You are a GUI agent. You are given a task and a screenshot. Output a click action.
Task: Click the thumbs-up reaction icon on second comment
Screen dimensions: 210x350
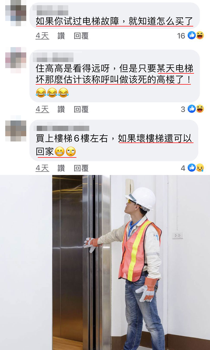(192, 109)
